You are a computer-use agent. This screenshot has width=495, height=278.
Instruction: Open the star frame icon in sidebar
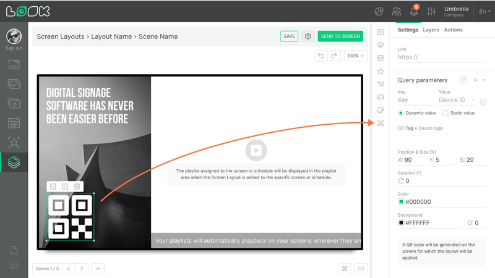click(14, 143)
